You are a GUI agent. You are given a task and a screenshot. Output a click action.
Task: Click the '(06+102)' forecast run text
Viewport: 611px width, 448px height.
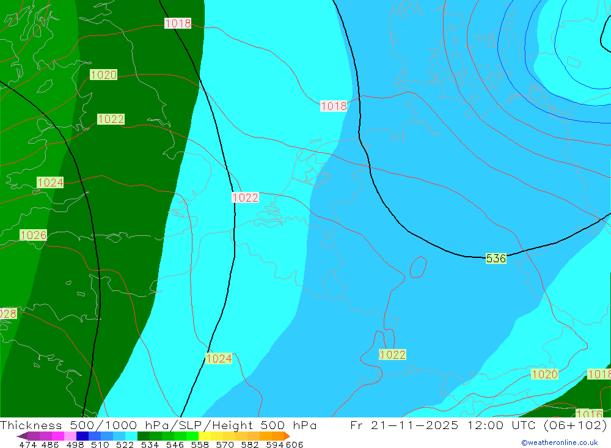[x=575, y=425]
